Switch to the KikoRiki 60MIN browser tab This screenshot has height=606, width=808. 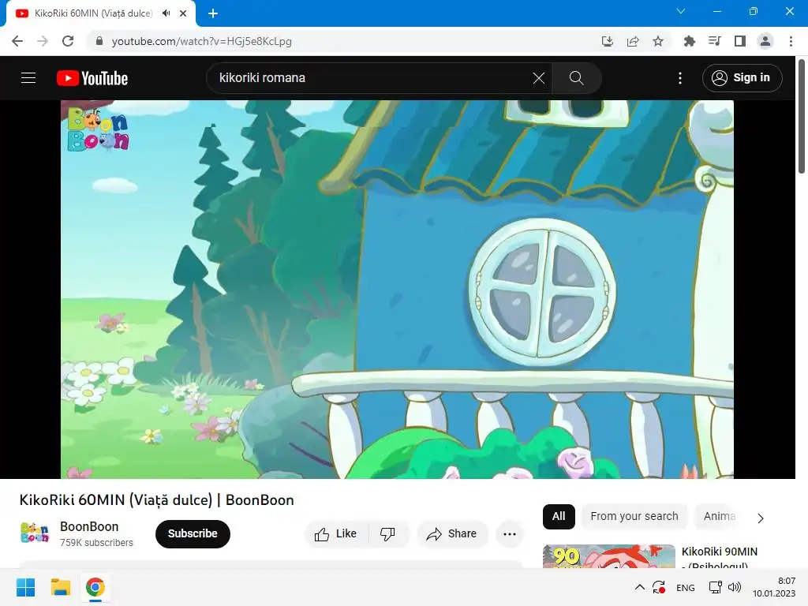[100, 13]
